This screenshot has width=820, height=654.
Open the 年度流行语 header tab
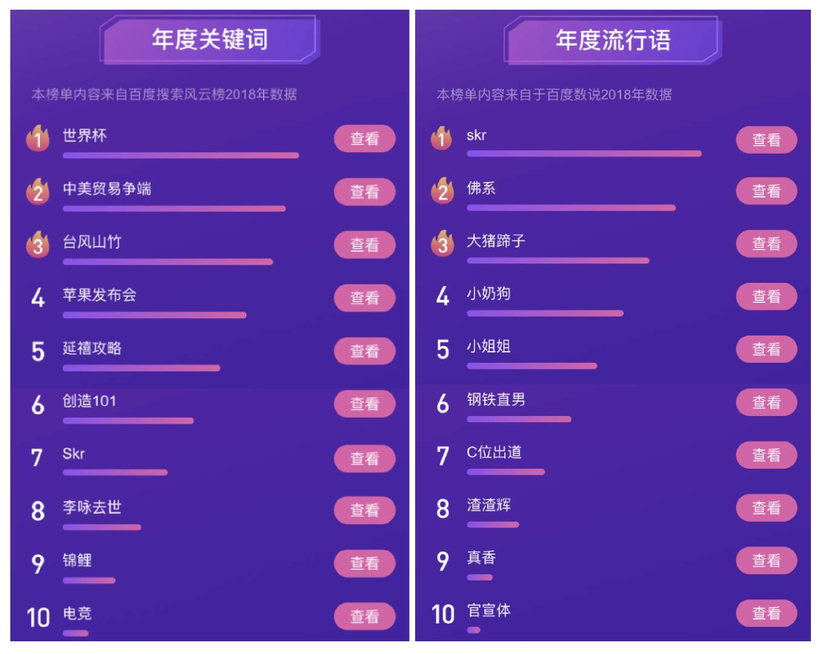tap(613, 41)
